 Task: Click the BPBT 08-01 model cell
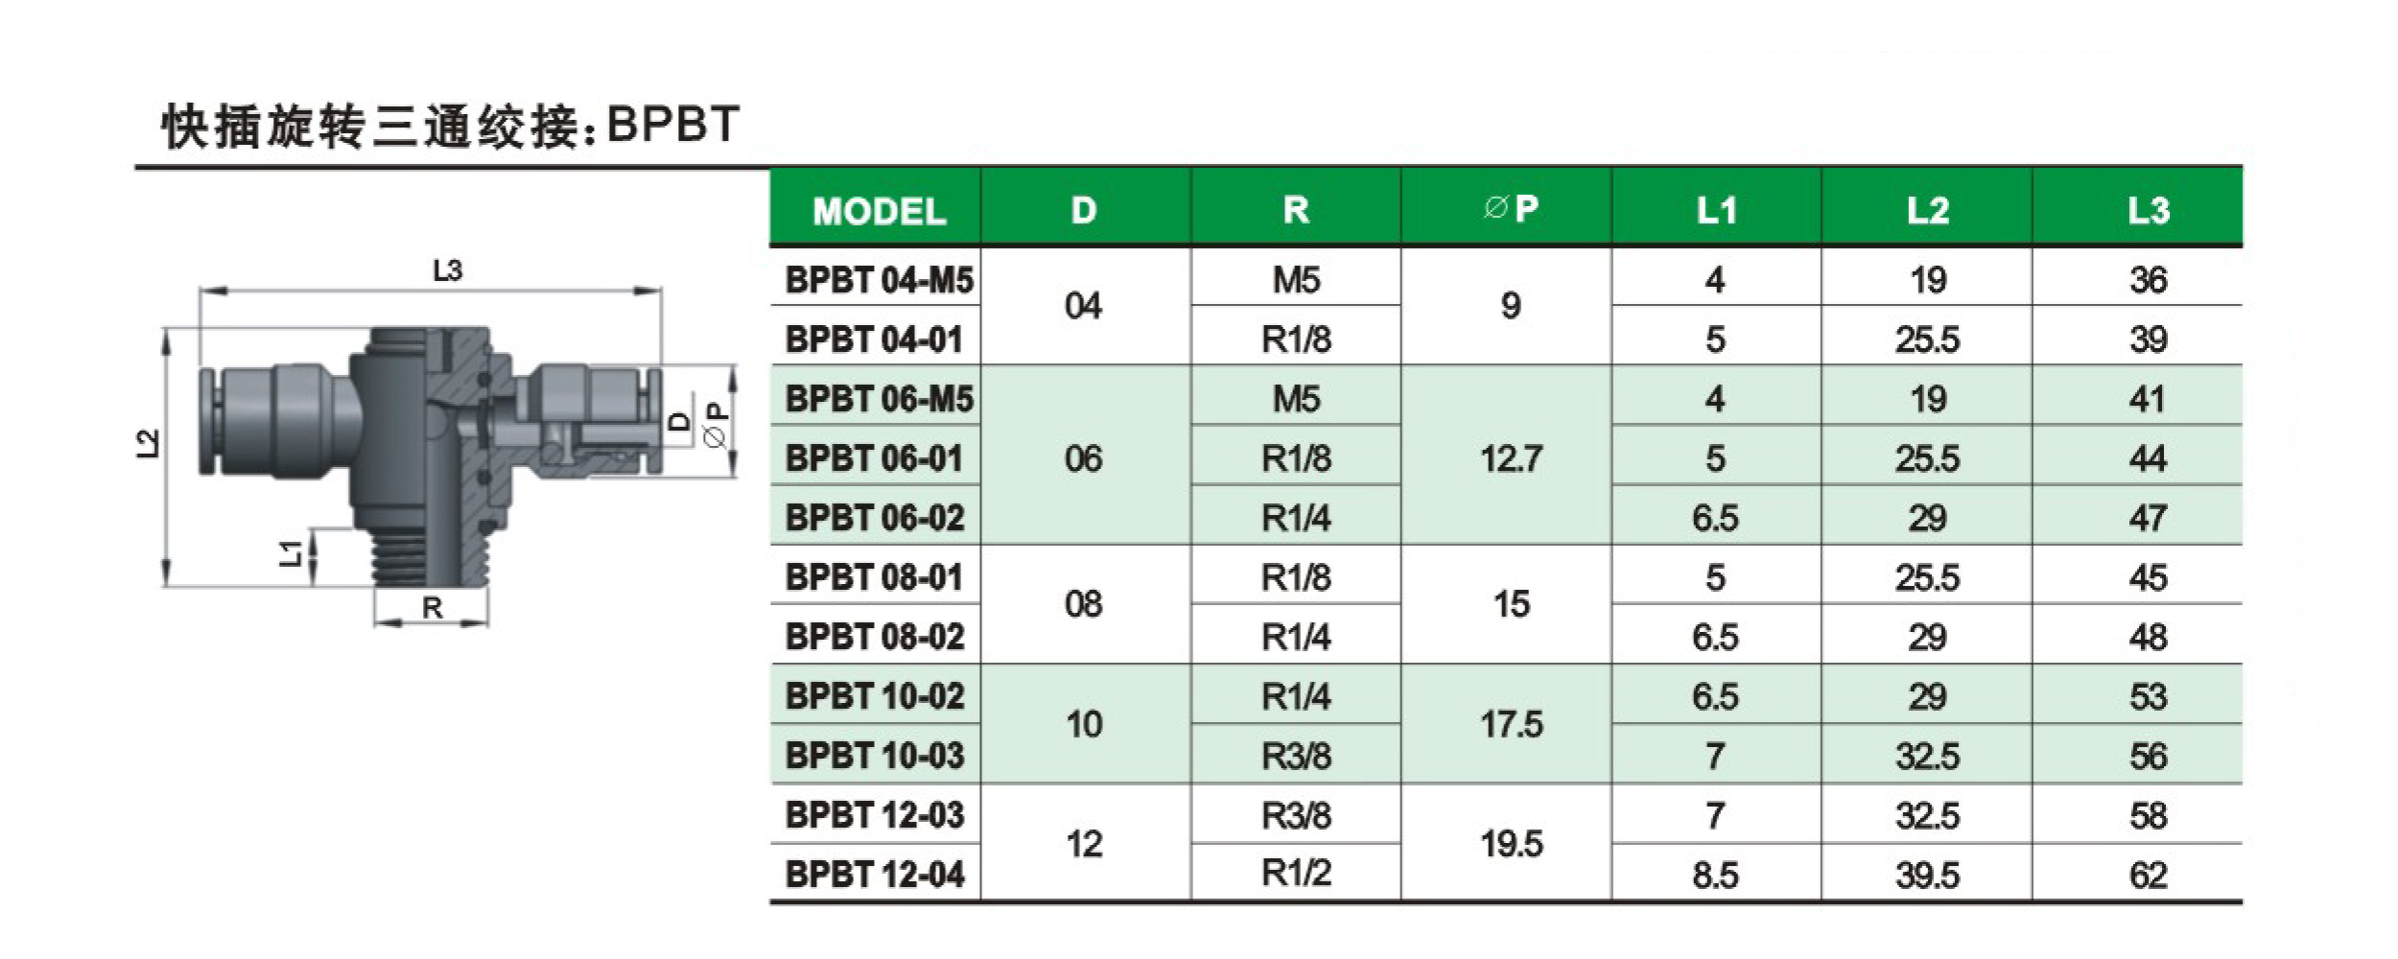pyautogui.click(x=874, y=577)
